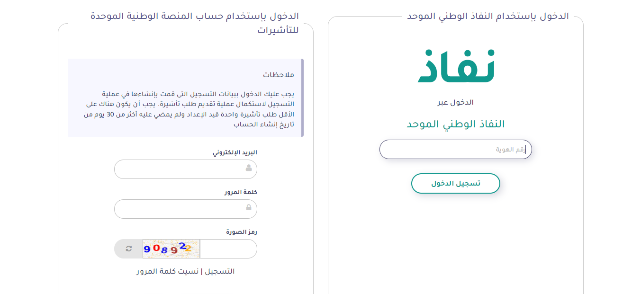The width and height of the screenshot is (641, 294).
Task: Click the Nafath panel heading text
Action: pos(488,16)
